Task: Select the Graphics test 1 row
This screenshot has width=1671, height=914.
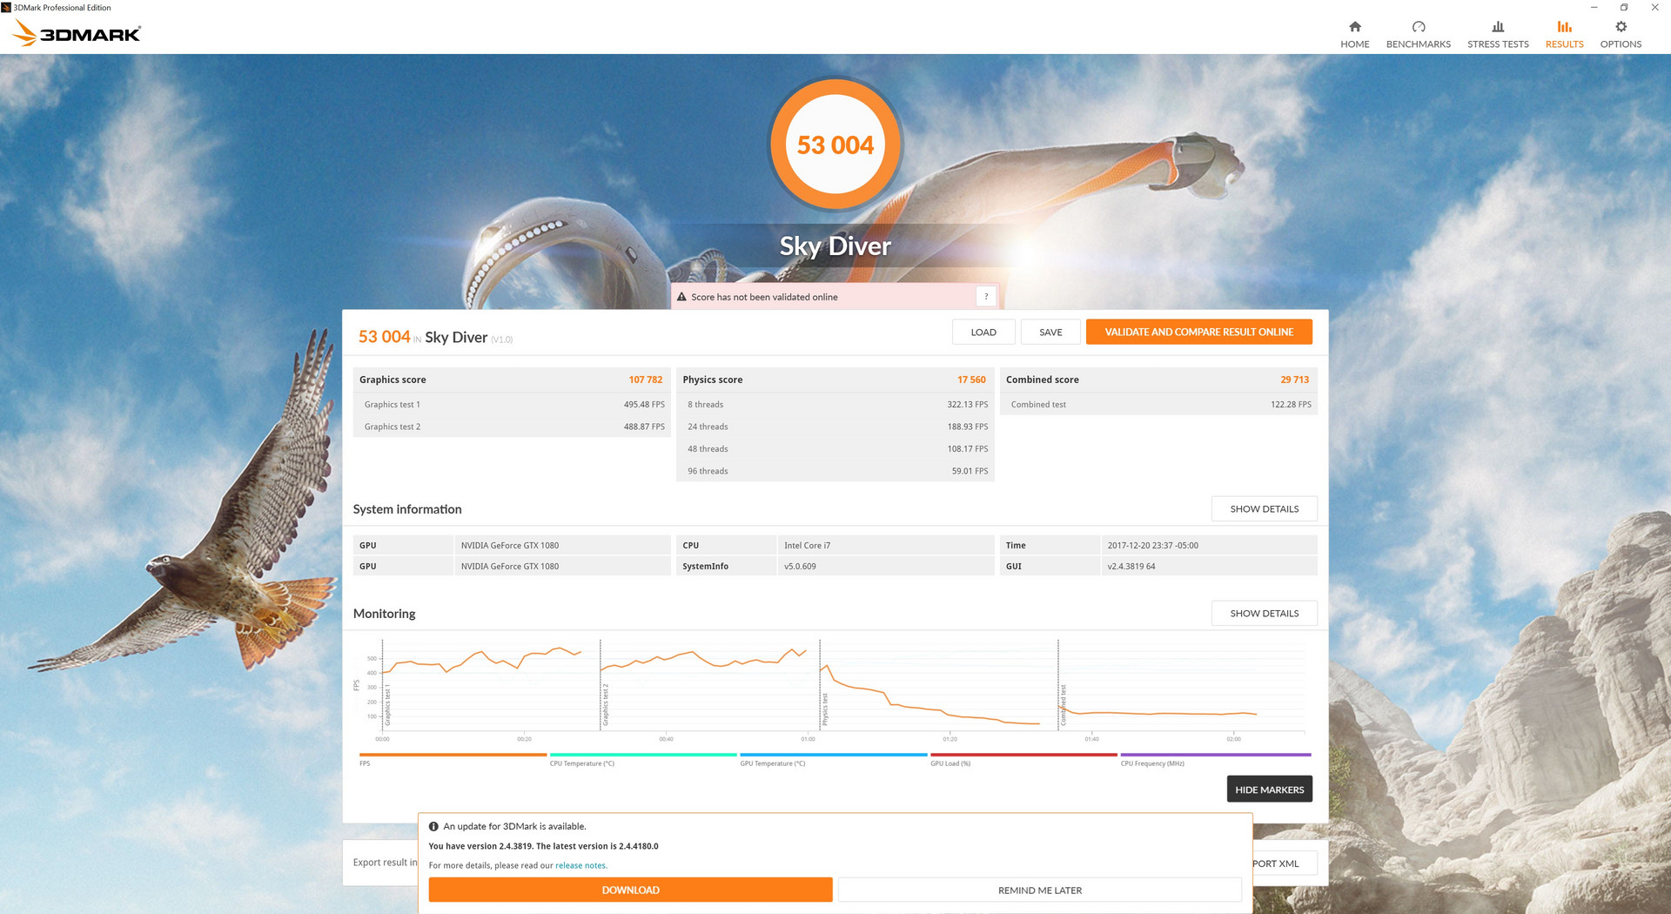Action: (512, 404)
